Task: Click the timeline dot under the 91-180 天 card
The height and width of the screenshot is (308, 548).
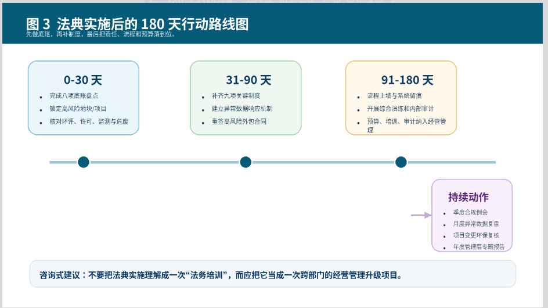Action: 401,162
